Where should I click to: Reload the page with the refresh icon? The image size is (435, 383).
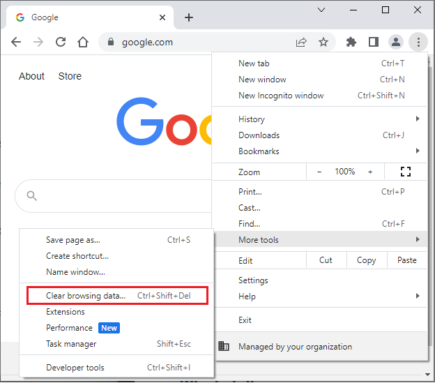[x=61, y=42]
